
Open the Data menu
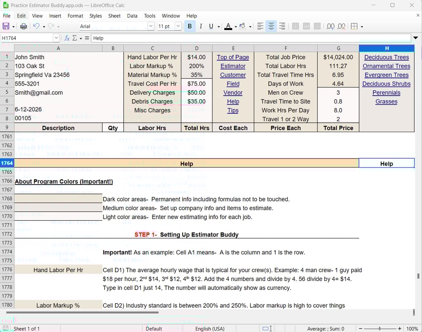point(132,16)
